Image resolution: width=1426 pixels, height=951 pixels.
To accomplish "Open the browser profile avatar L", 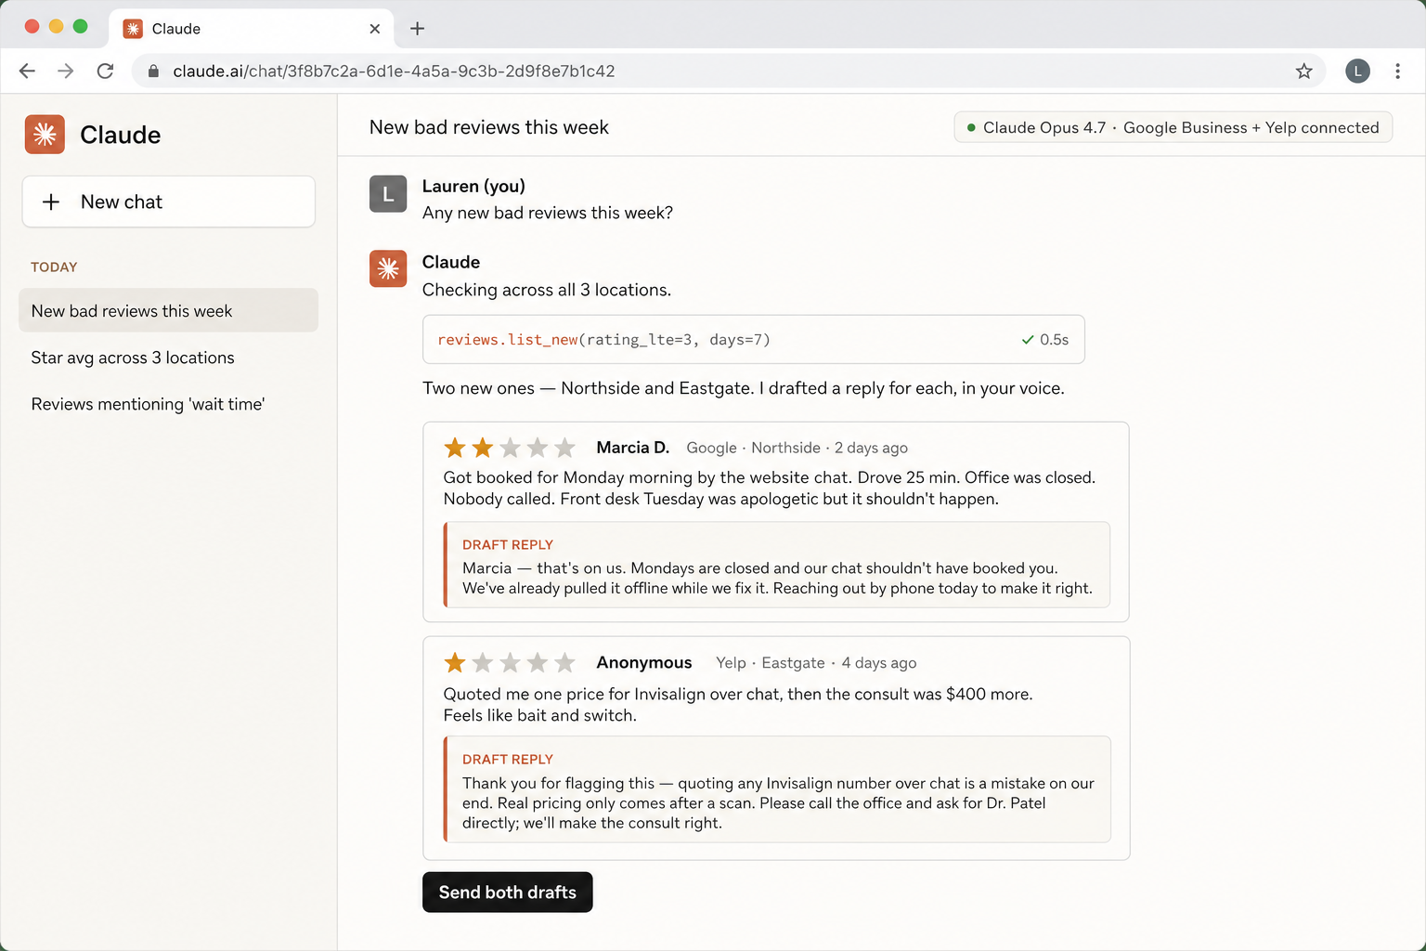I will pos(1357,71).
